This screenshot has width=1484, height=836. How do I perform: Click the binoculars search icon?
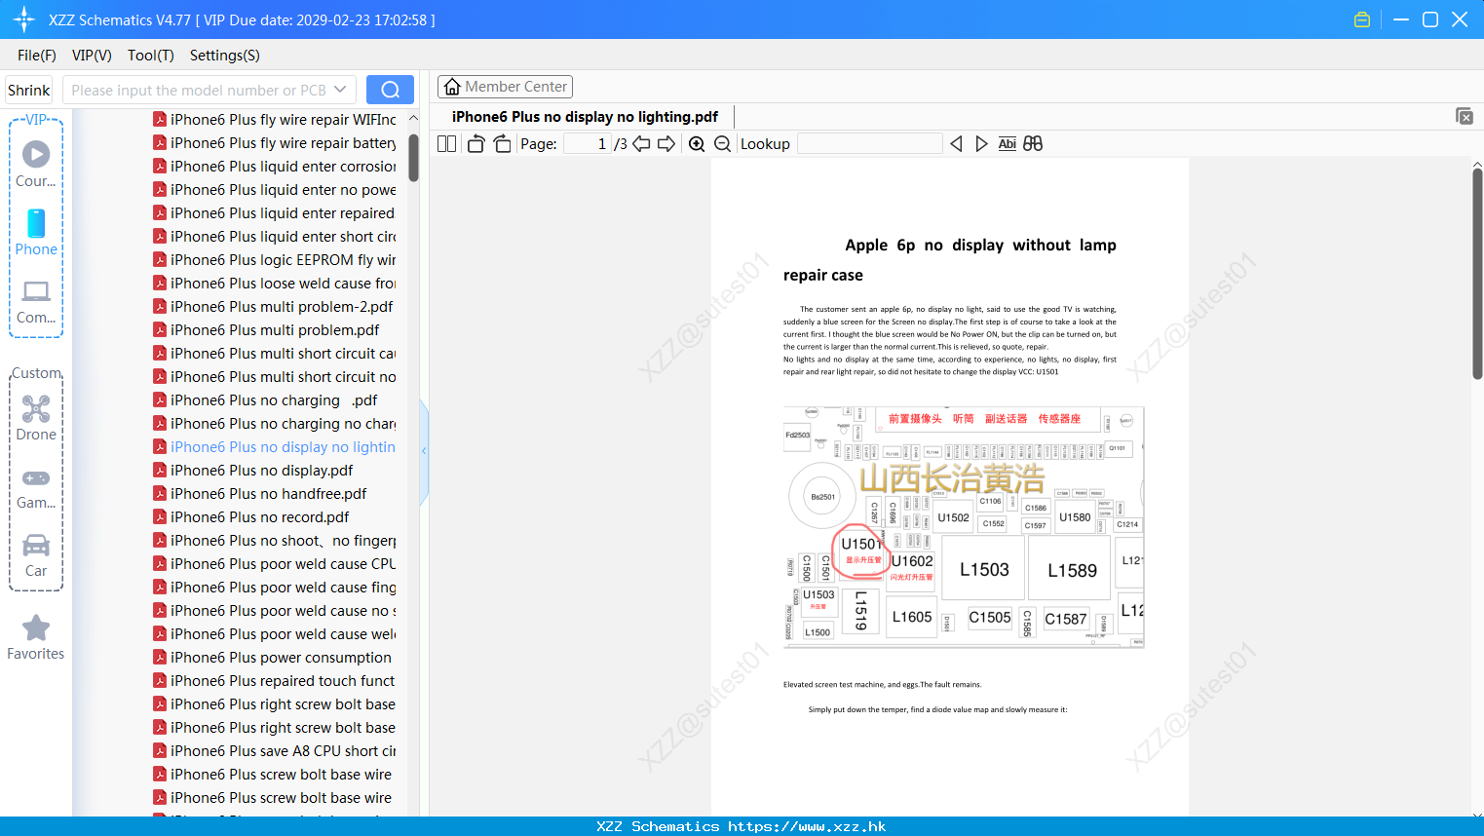click(x=1033, y=144)
